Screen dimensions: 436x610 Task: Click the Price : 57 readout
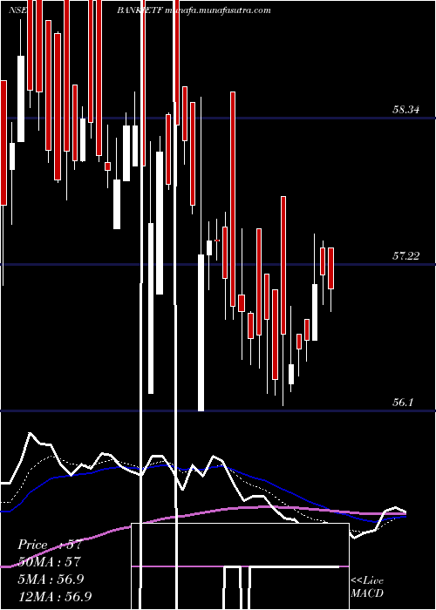point(50,545)
